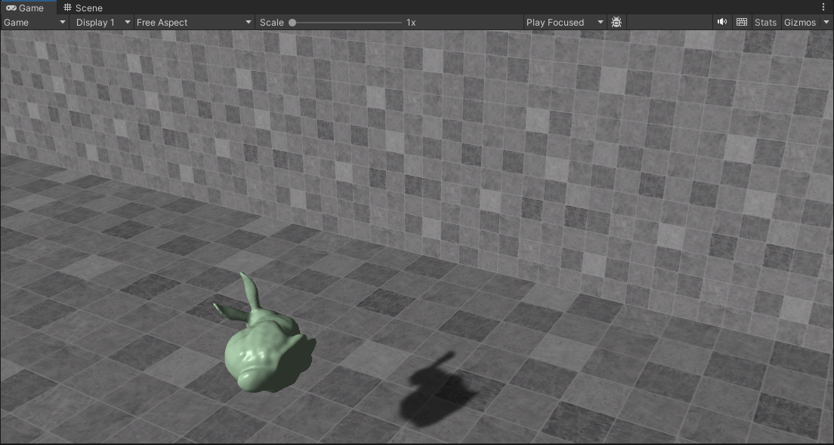Open the Play Focused dropdown

pos(564,23)
